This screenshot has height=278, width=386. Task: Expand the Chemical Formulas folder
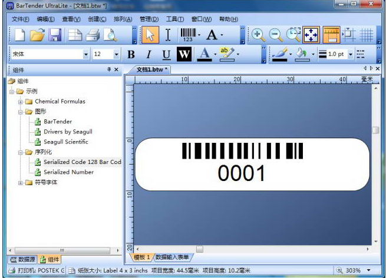coord(21,102)
